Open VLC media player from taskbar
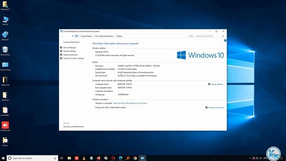The width and height of the screenshot is (286, 161). (x=84, y=158)
